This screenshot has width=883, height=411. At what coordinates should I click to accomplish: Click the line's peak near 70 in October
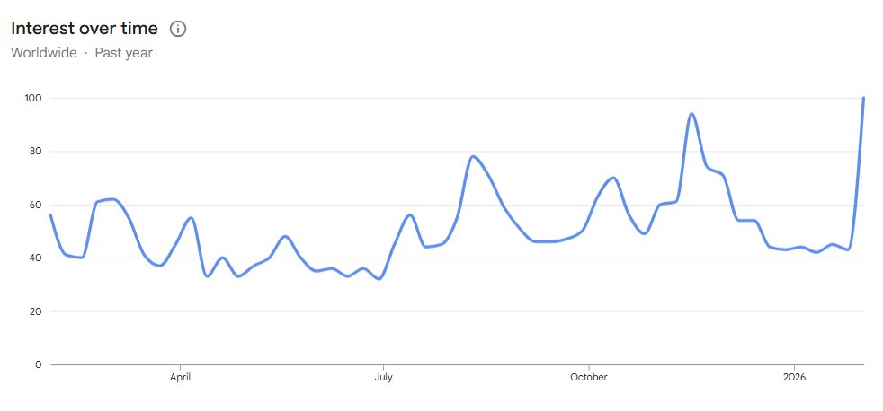(x=613, y=178)
